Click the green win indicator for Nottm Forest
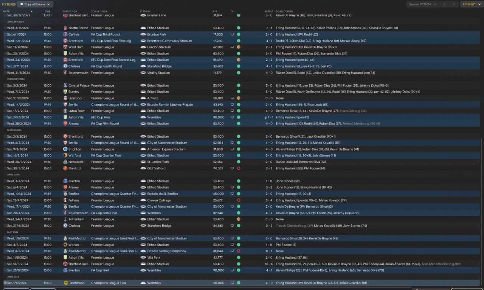The height and width of the screenshot is (290, 484). tap(239, 28)
